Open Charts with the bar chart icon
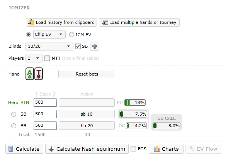 coord(166,149)
